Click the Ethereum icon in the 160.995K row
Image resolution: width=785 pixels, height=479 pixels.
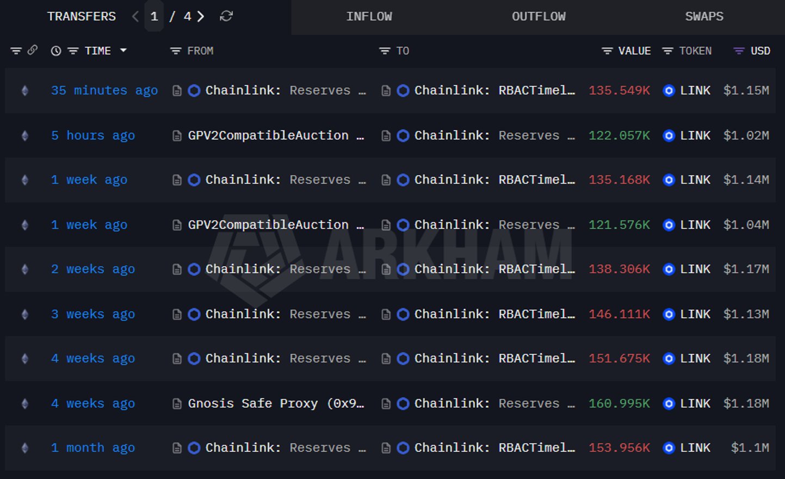point(24,403)
